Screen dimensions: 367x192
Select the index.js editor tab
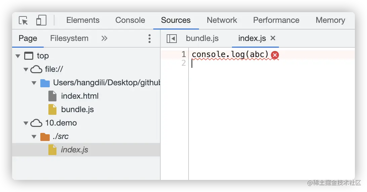tap(252, 38)
